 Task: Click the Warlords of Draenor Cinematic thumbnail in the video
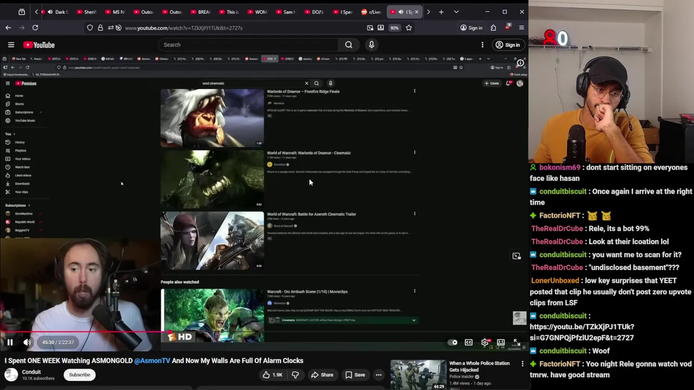coord(212,179)
